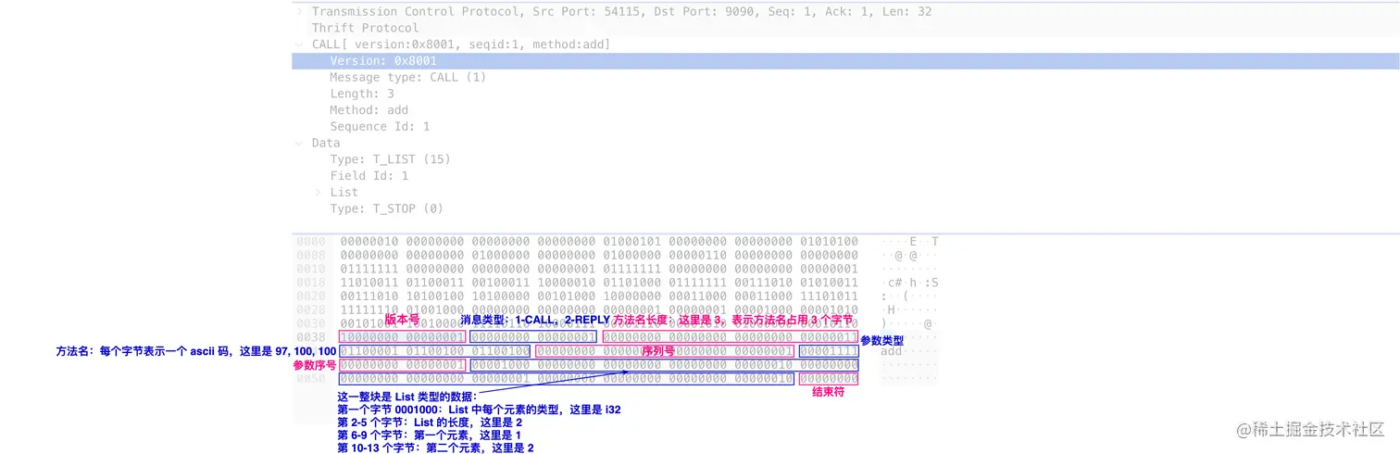The width and height of the screenshot is (1400, 454).
Task: Click offset 0008 in byte pane
Action: (x=310, y=255)
